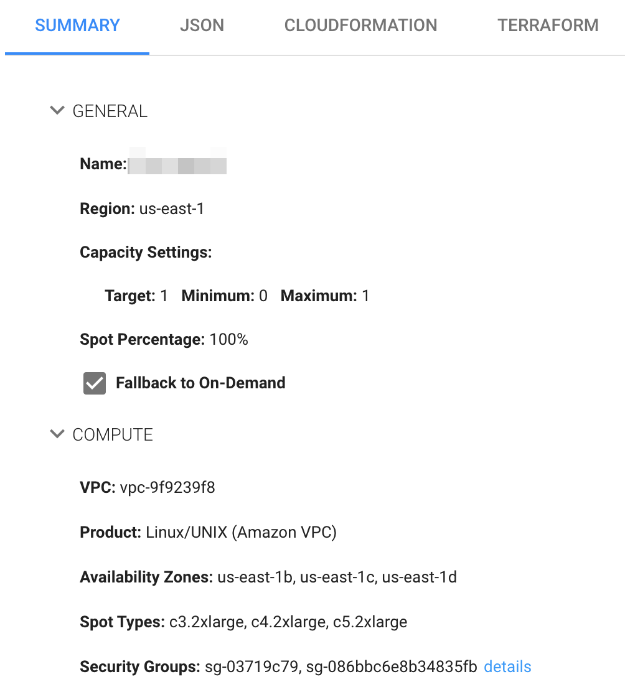
Task: Open the security groups details link
Action: pos(507,667)
